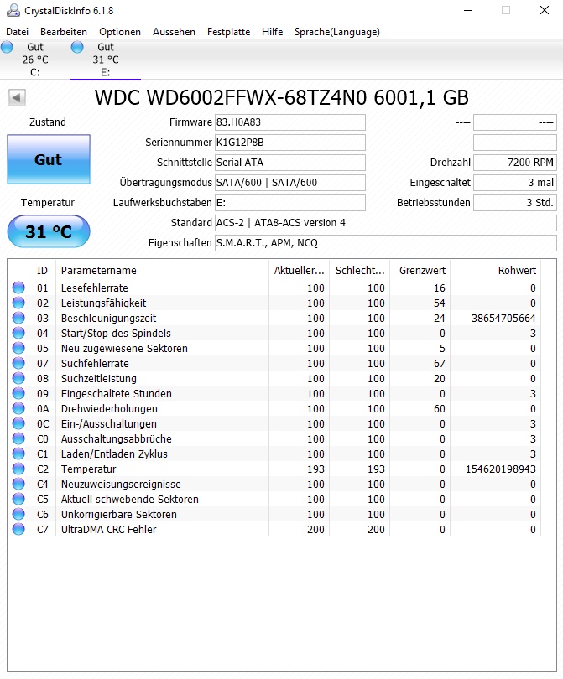Click status icon for Ausschaltungsabbrüche row

[18, 438]
